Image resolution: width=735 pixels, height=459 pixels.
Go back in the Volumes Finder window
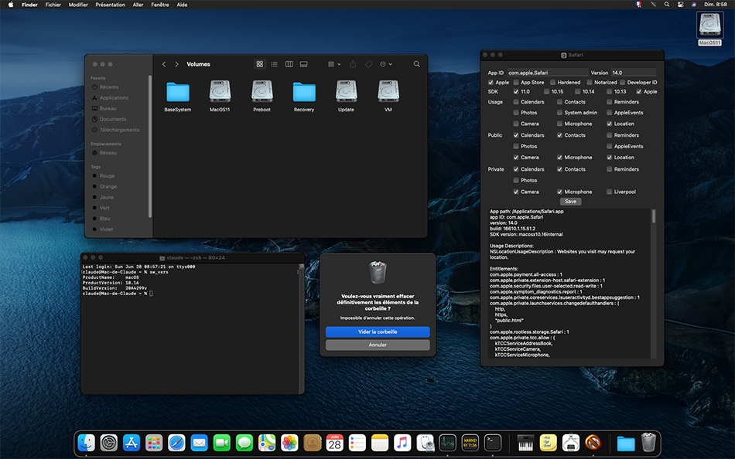[x=164, y=64]
